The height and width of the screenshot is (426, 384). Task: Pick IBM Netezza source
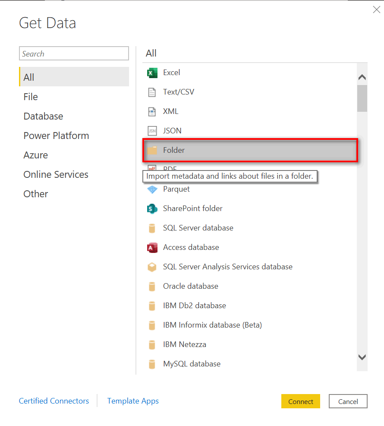coord(249,345)
